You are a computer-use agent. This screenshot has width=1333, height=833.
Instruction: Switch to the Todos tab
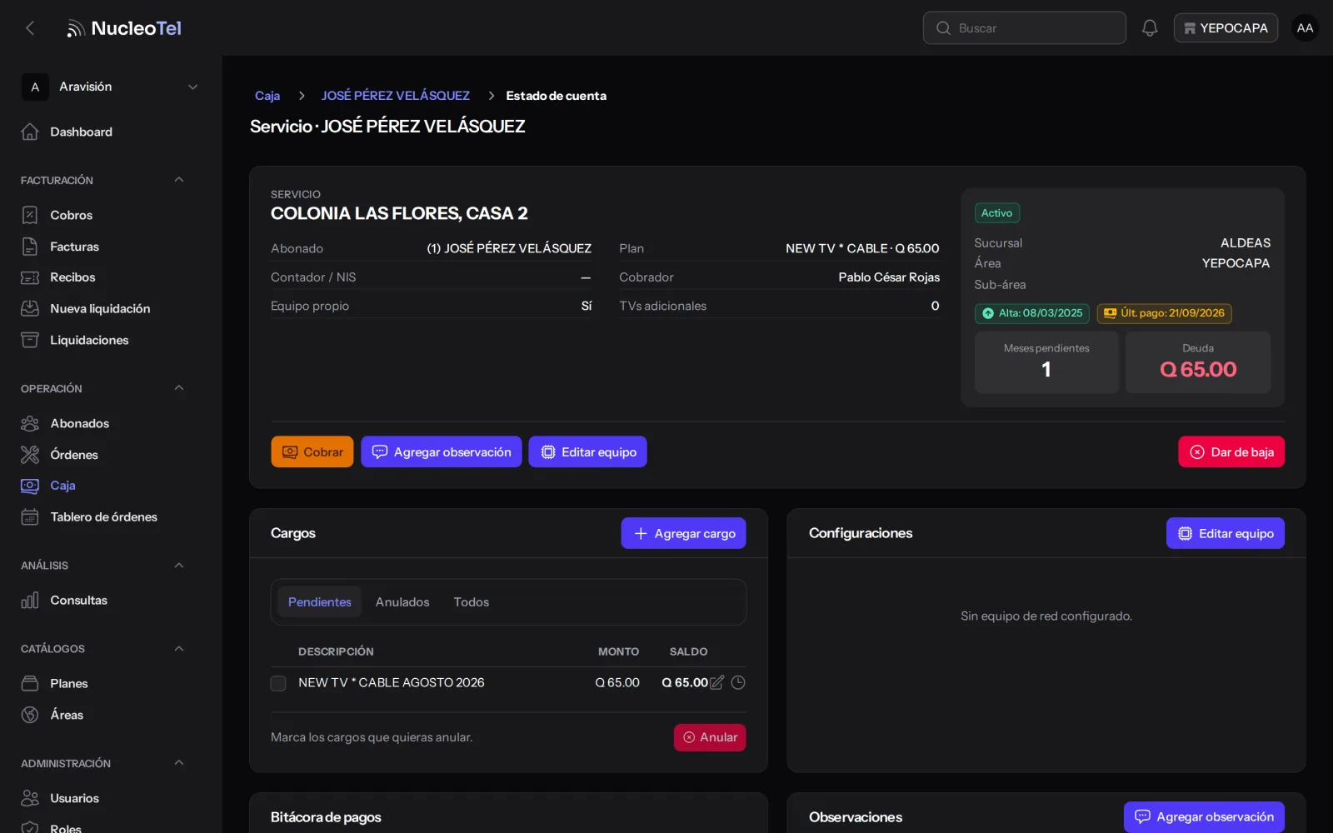pyautogui.click(x=472, y=602)
